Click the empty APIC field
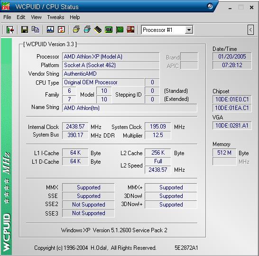The image size is (259, 256). point(189,65)
